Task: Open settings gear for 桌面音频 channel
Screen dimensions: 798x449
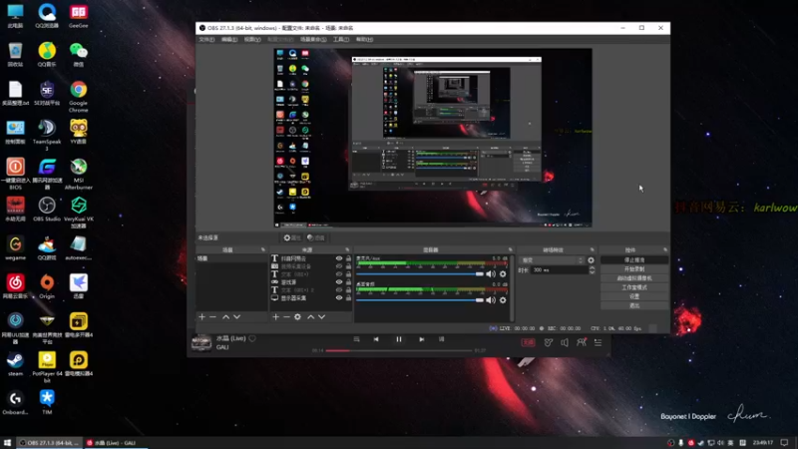Action: pyautogui.click(x=503, y=300)
